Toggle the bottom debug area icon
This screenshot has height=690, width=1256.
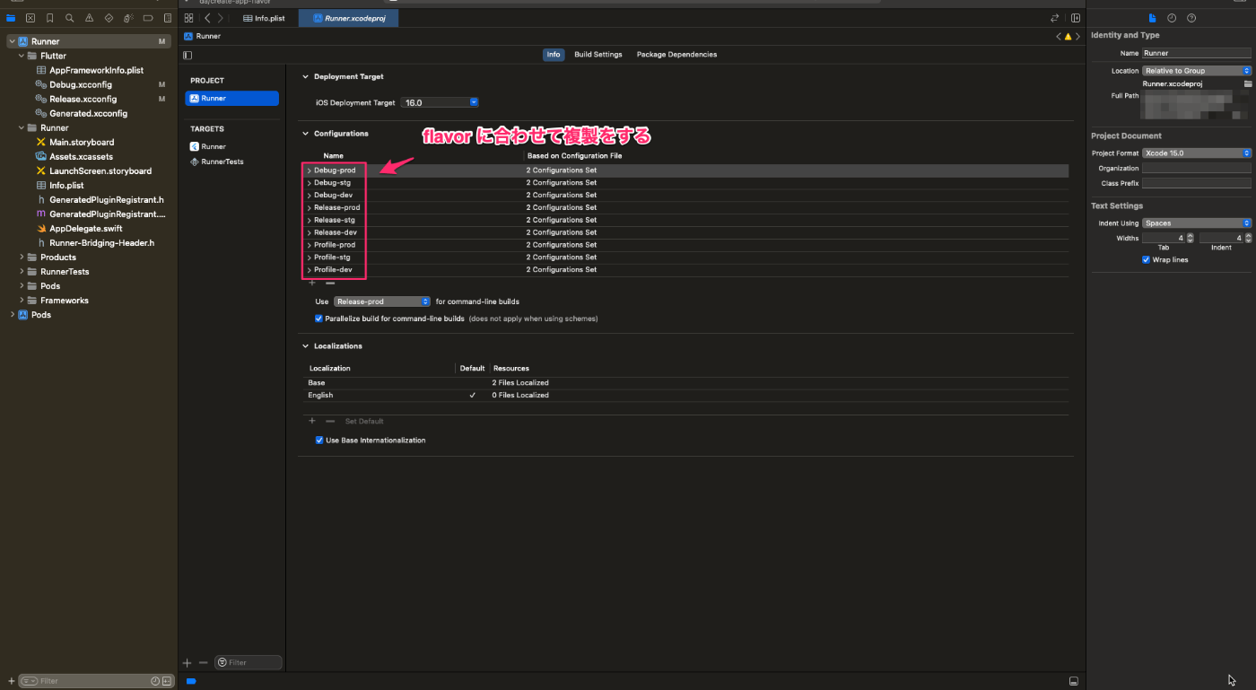[1074, 681]
